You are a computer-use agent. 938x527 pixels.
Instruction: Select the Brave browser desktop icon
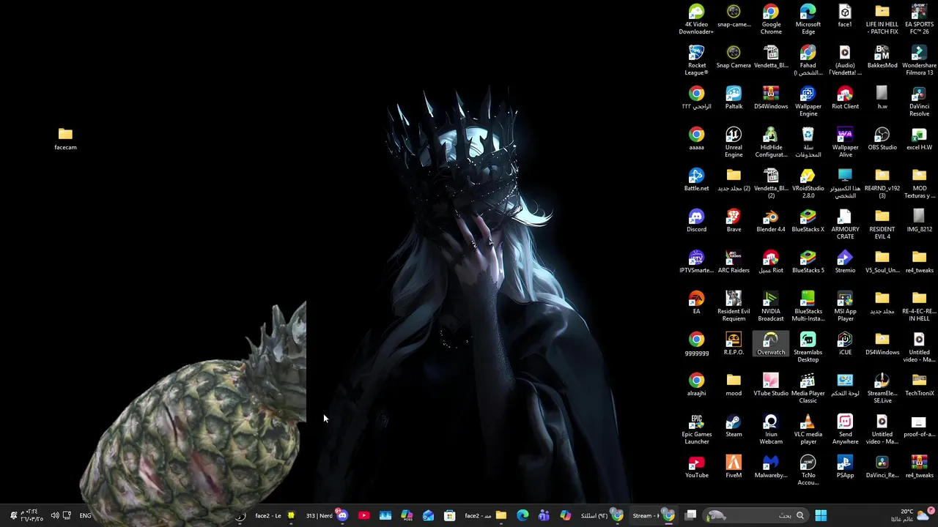click(734, 221)
